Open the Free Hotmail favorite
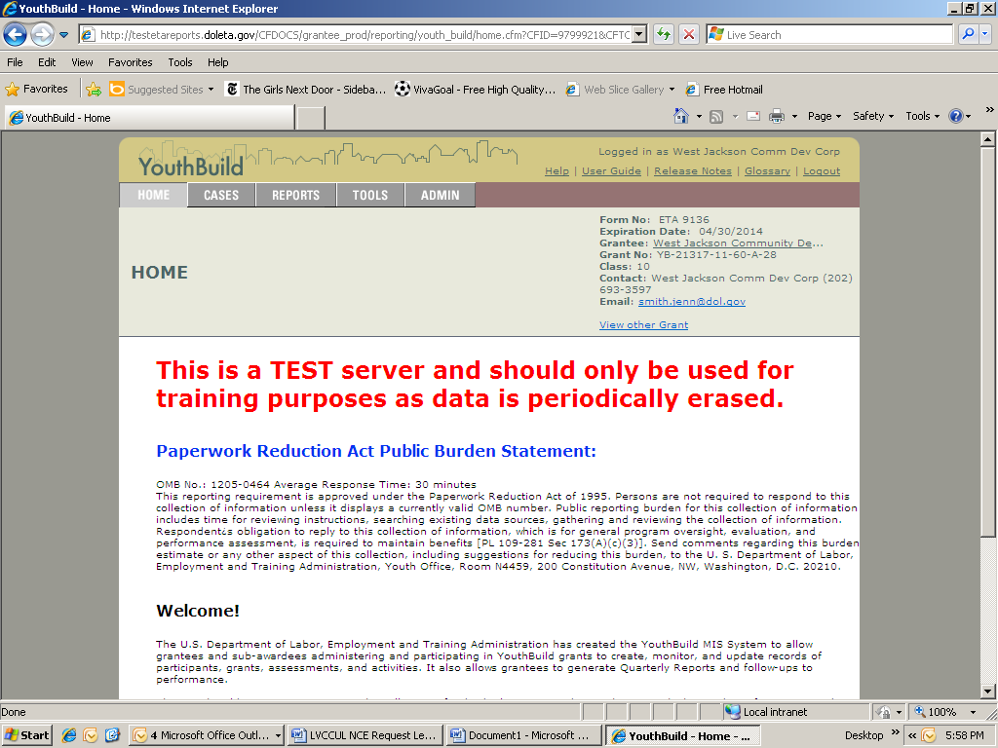 [724, 89]
